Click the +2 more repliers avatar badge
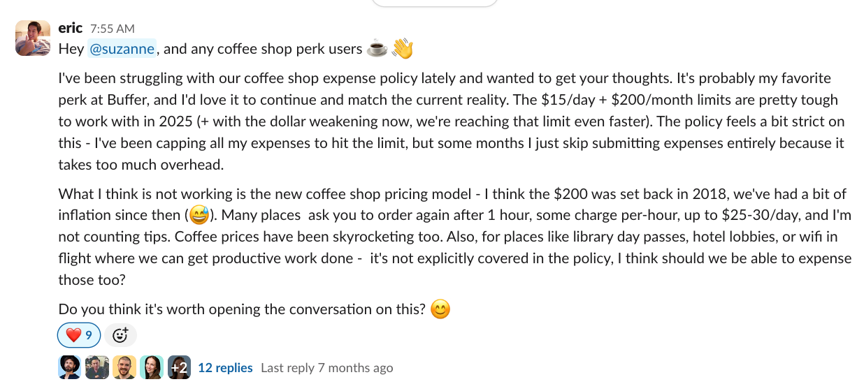This screenshot has height=391, width=857. [x=179, y=367]
